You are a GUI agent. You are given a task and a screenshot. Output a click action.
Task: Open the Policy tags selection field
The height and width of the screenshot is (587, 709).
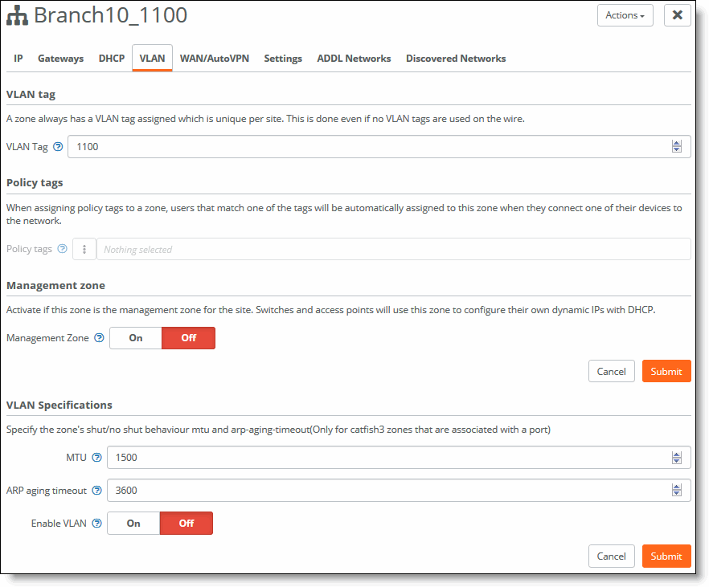point(392,249)
